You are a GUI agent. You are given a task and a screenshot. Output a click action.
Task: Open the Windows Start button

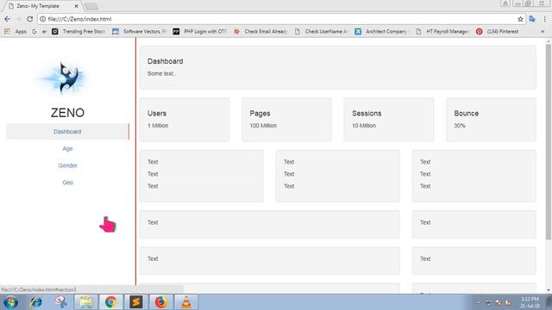[x=10, y=302]
